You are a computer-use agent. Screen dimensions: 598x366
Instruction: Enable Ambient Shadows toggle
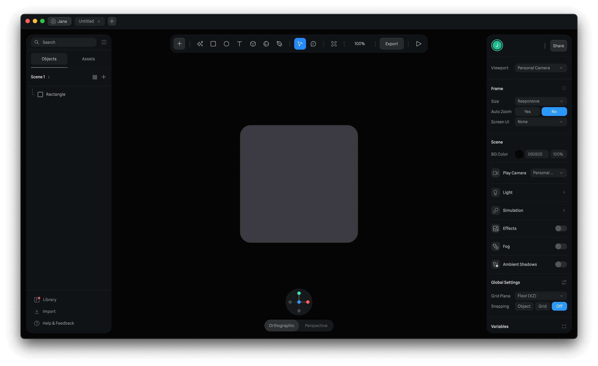click(x=561, y=264)
